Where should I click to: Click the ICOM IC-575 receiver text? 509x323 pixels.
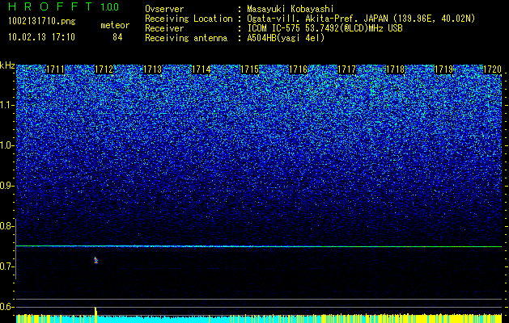point(324,28)
